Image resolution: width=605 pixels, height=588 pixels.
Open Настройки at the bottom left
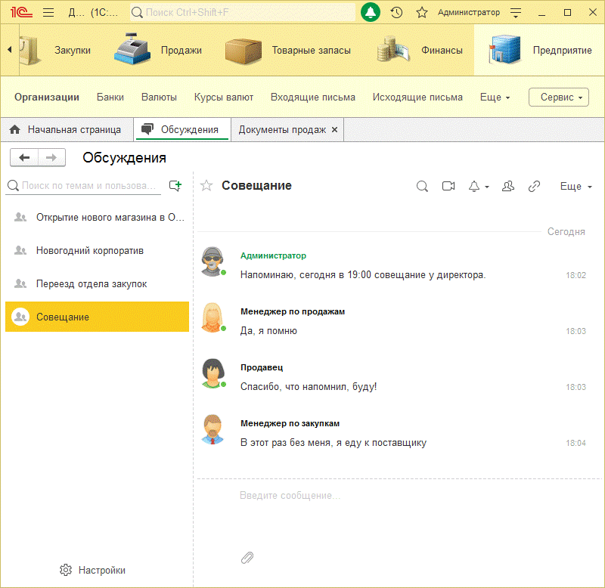pos(93,570)
